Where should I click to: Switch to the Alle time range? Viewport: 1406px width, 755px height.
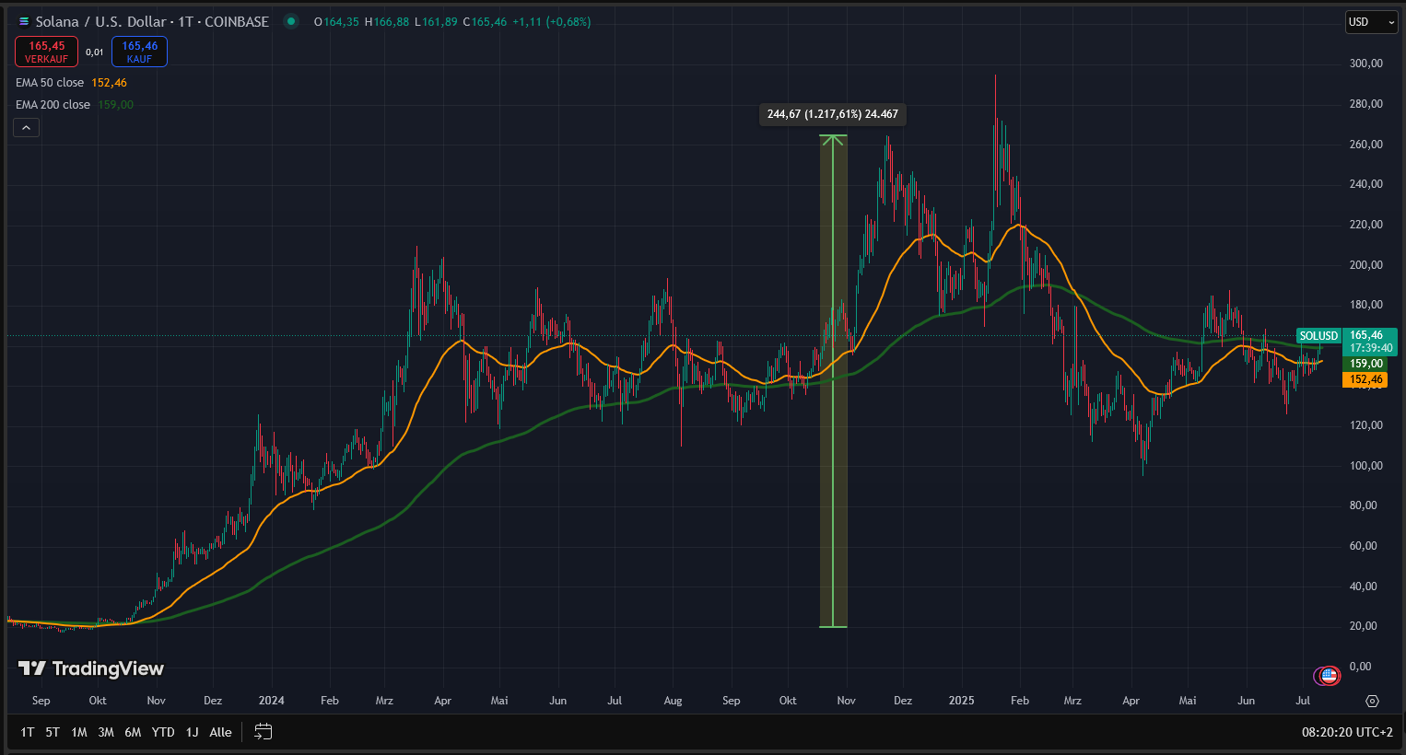pyautogui.click(x=220, y=732)
